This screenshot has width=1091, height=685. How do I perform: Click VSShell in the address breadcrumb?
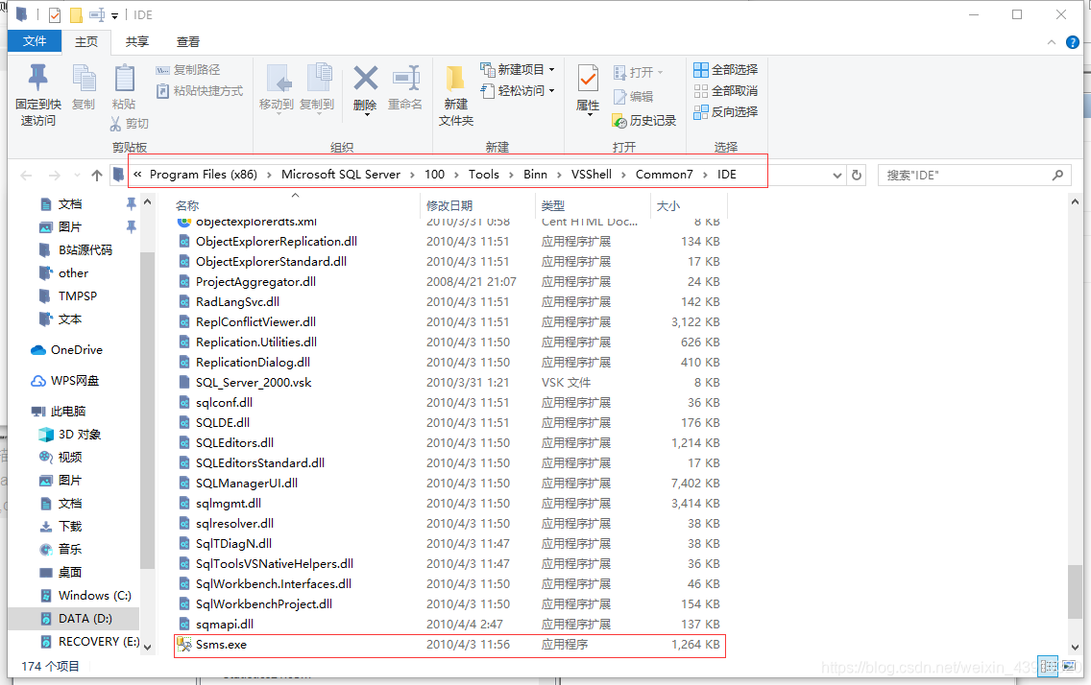click(592, 175)
